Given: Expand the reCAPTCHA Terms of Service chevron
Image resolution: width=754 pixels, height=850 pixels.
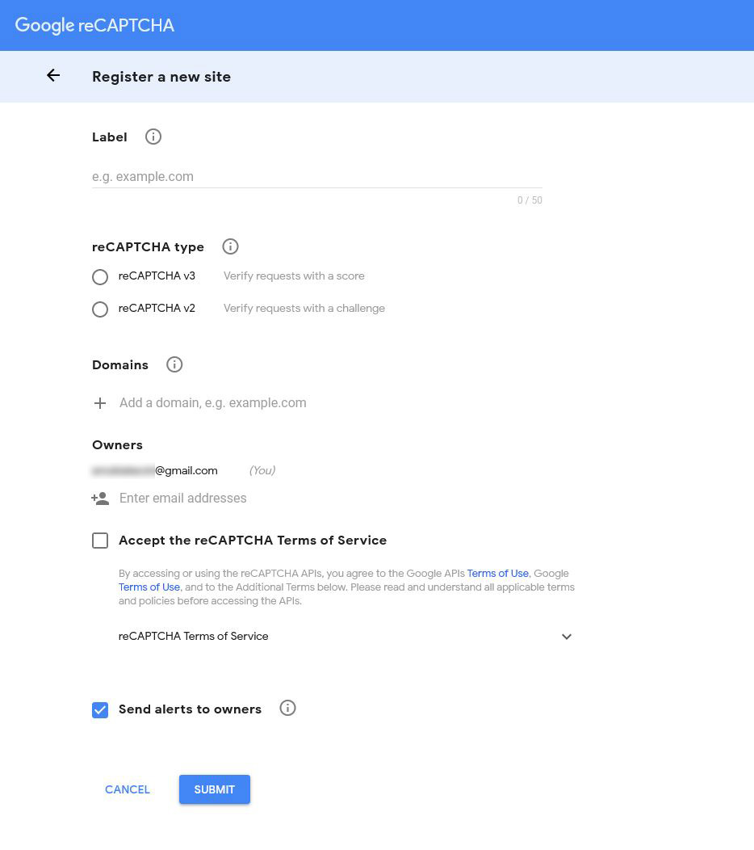Looking at the screenshot, I should 567,637.
